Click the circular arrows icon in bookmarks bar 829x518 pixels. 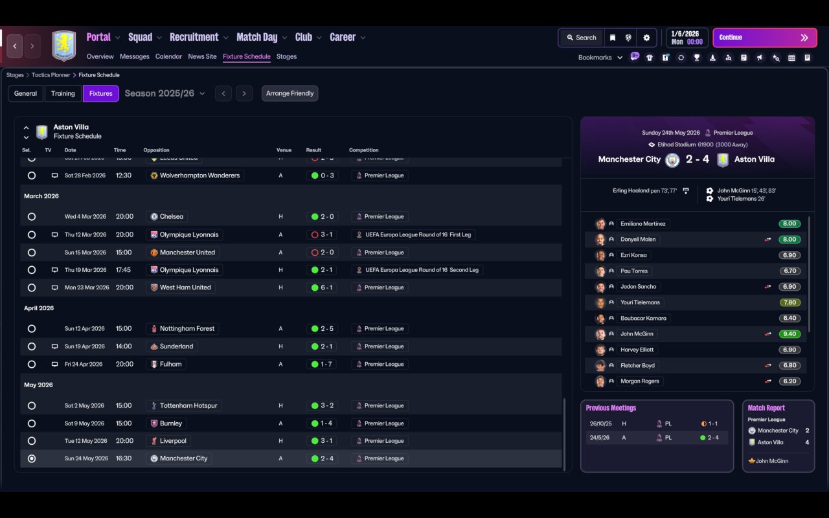(x=681, y=58)
